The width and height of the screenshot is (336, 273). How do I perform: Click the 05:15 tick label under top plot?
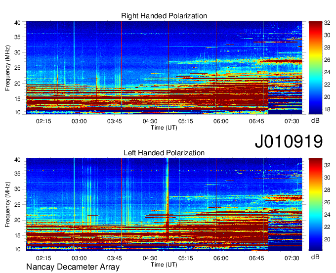(186, 121)
